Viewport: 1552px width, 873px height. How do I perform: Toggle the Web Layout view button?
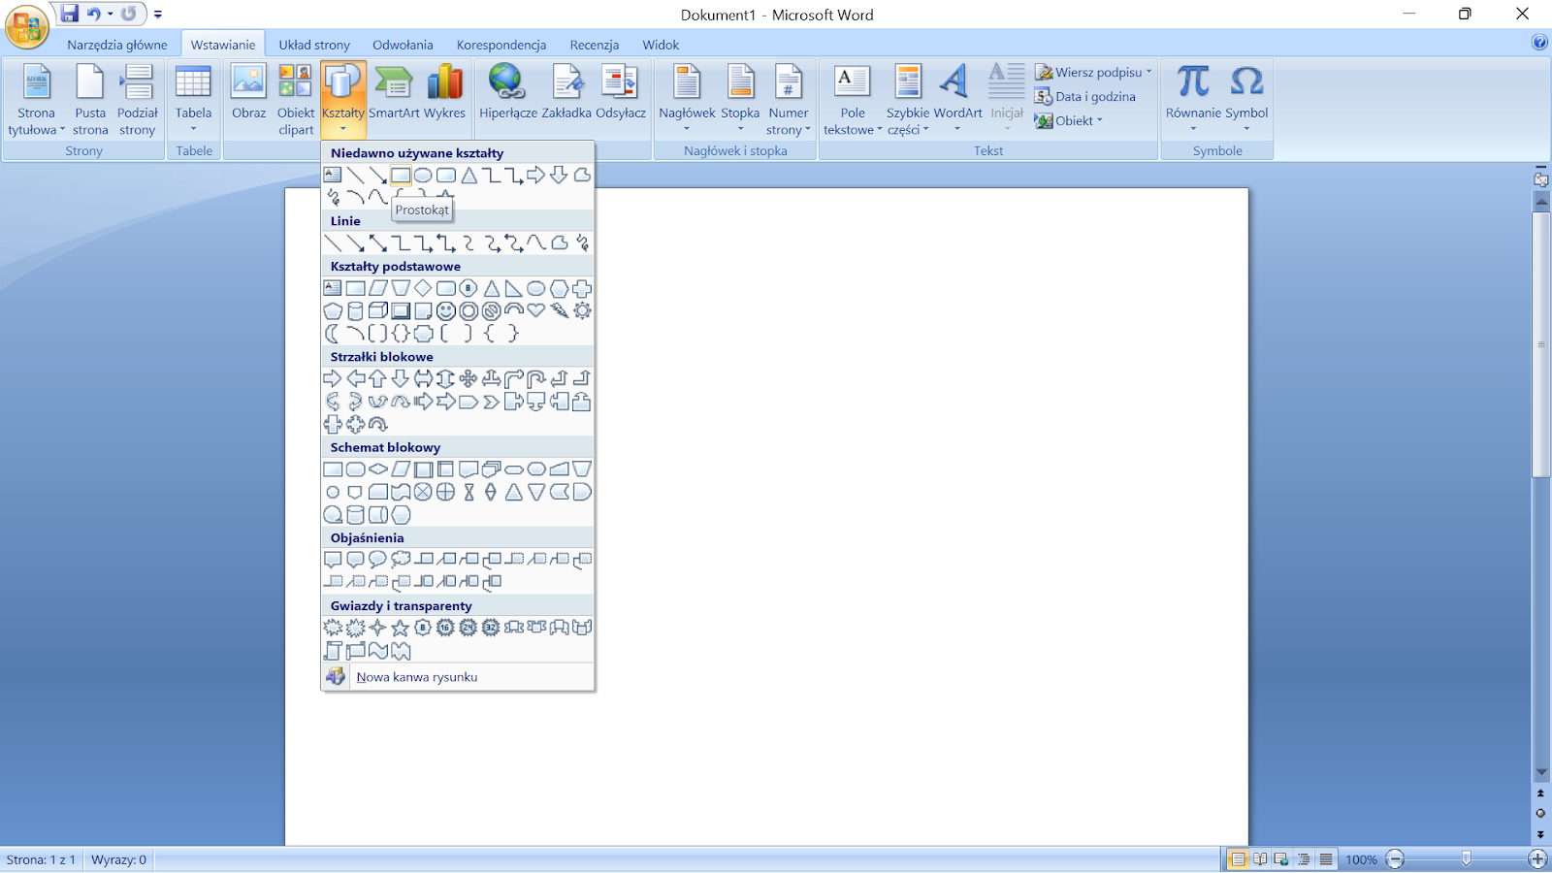(x=1281, y=859)
